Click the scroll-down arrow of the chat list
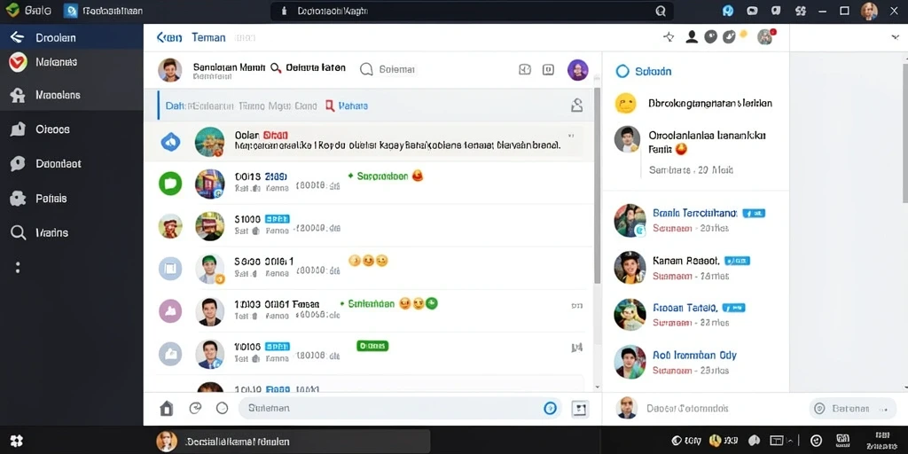 tap(597, 387)
